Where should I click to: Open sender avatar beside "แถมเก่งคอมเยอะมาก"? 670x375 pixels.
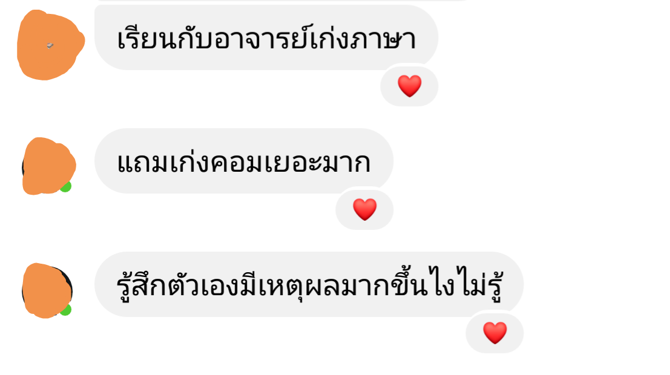(48, 166)
